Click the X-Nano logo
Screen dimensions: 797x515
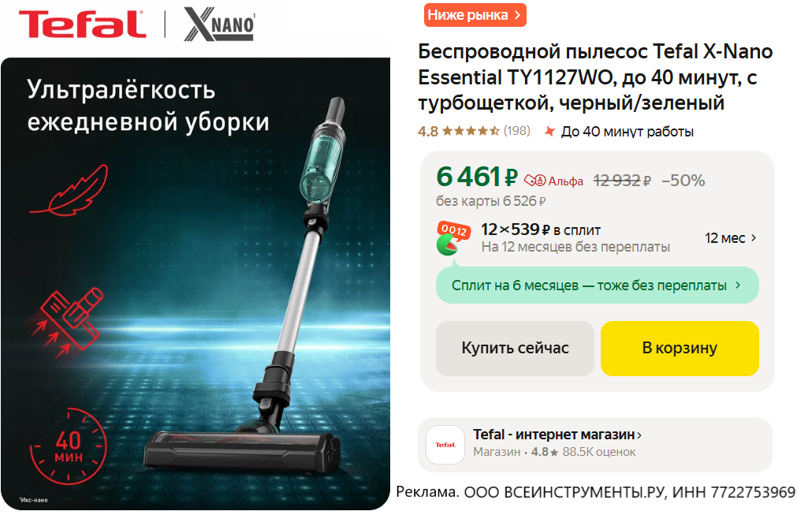(x=219, y=24)
